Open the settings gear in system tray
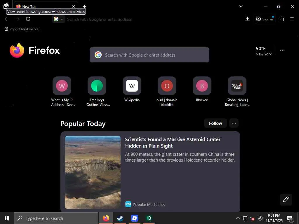 tap(260, 218)
